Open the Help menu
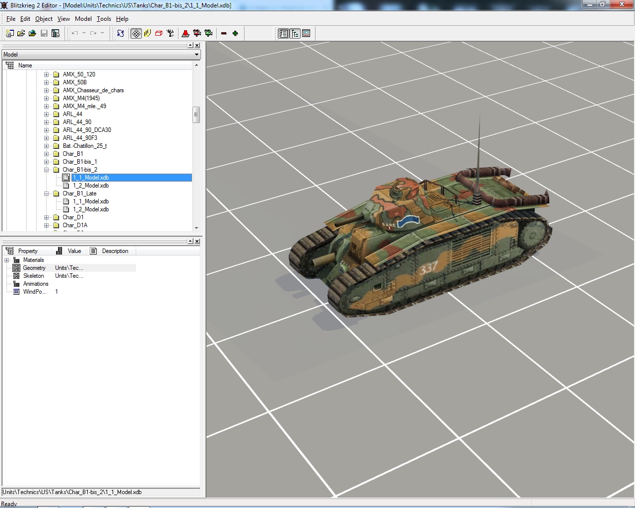 [x=122, y=19]
